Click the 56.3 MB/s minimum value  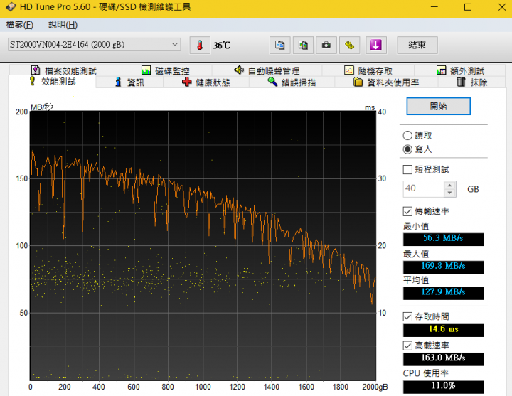pos(443,239)
